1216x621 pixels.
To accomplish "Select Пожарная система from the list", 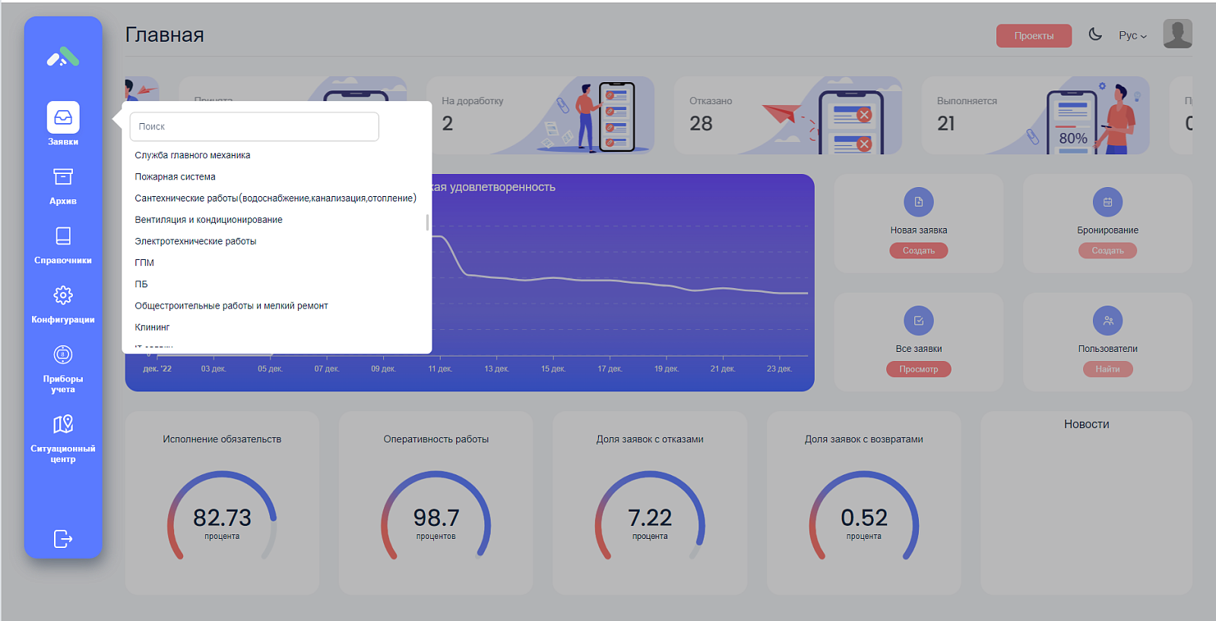I will click(175, 176).
